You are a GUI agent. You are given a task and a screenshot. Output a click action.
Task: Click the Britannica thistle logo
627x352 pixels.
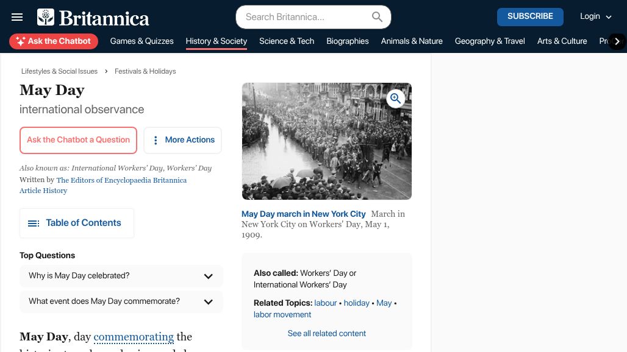click(x=46, y=17)
